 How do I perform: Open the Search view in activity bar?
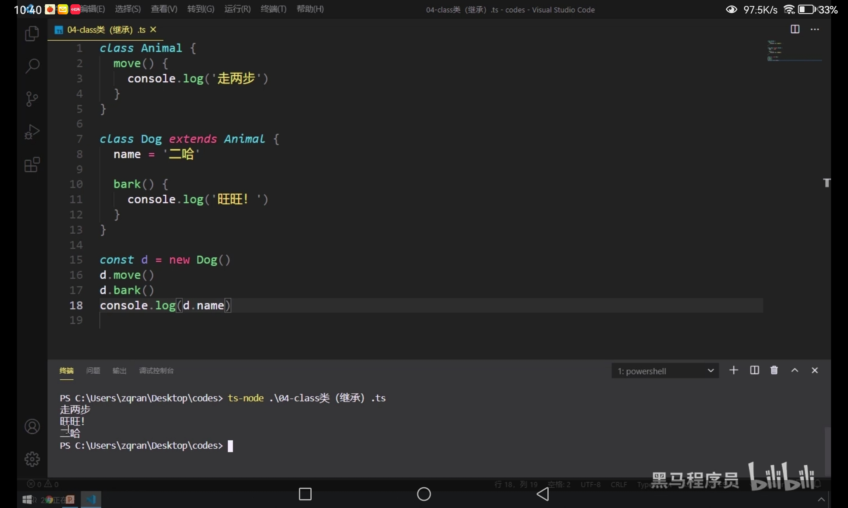click(32, 66)
